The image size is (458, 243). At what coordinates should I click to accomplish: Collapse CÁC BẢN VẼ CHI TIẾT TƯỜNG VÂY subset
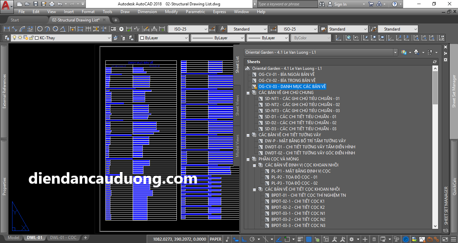click(x=248, y=135)
